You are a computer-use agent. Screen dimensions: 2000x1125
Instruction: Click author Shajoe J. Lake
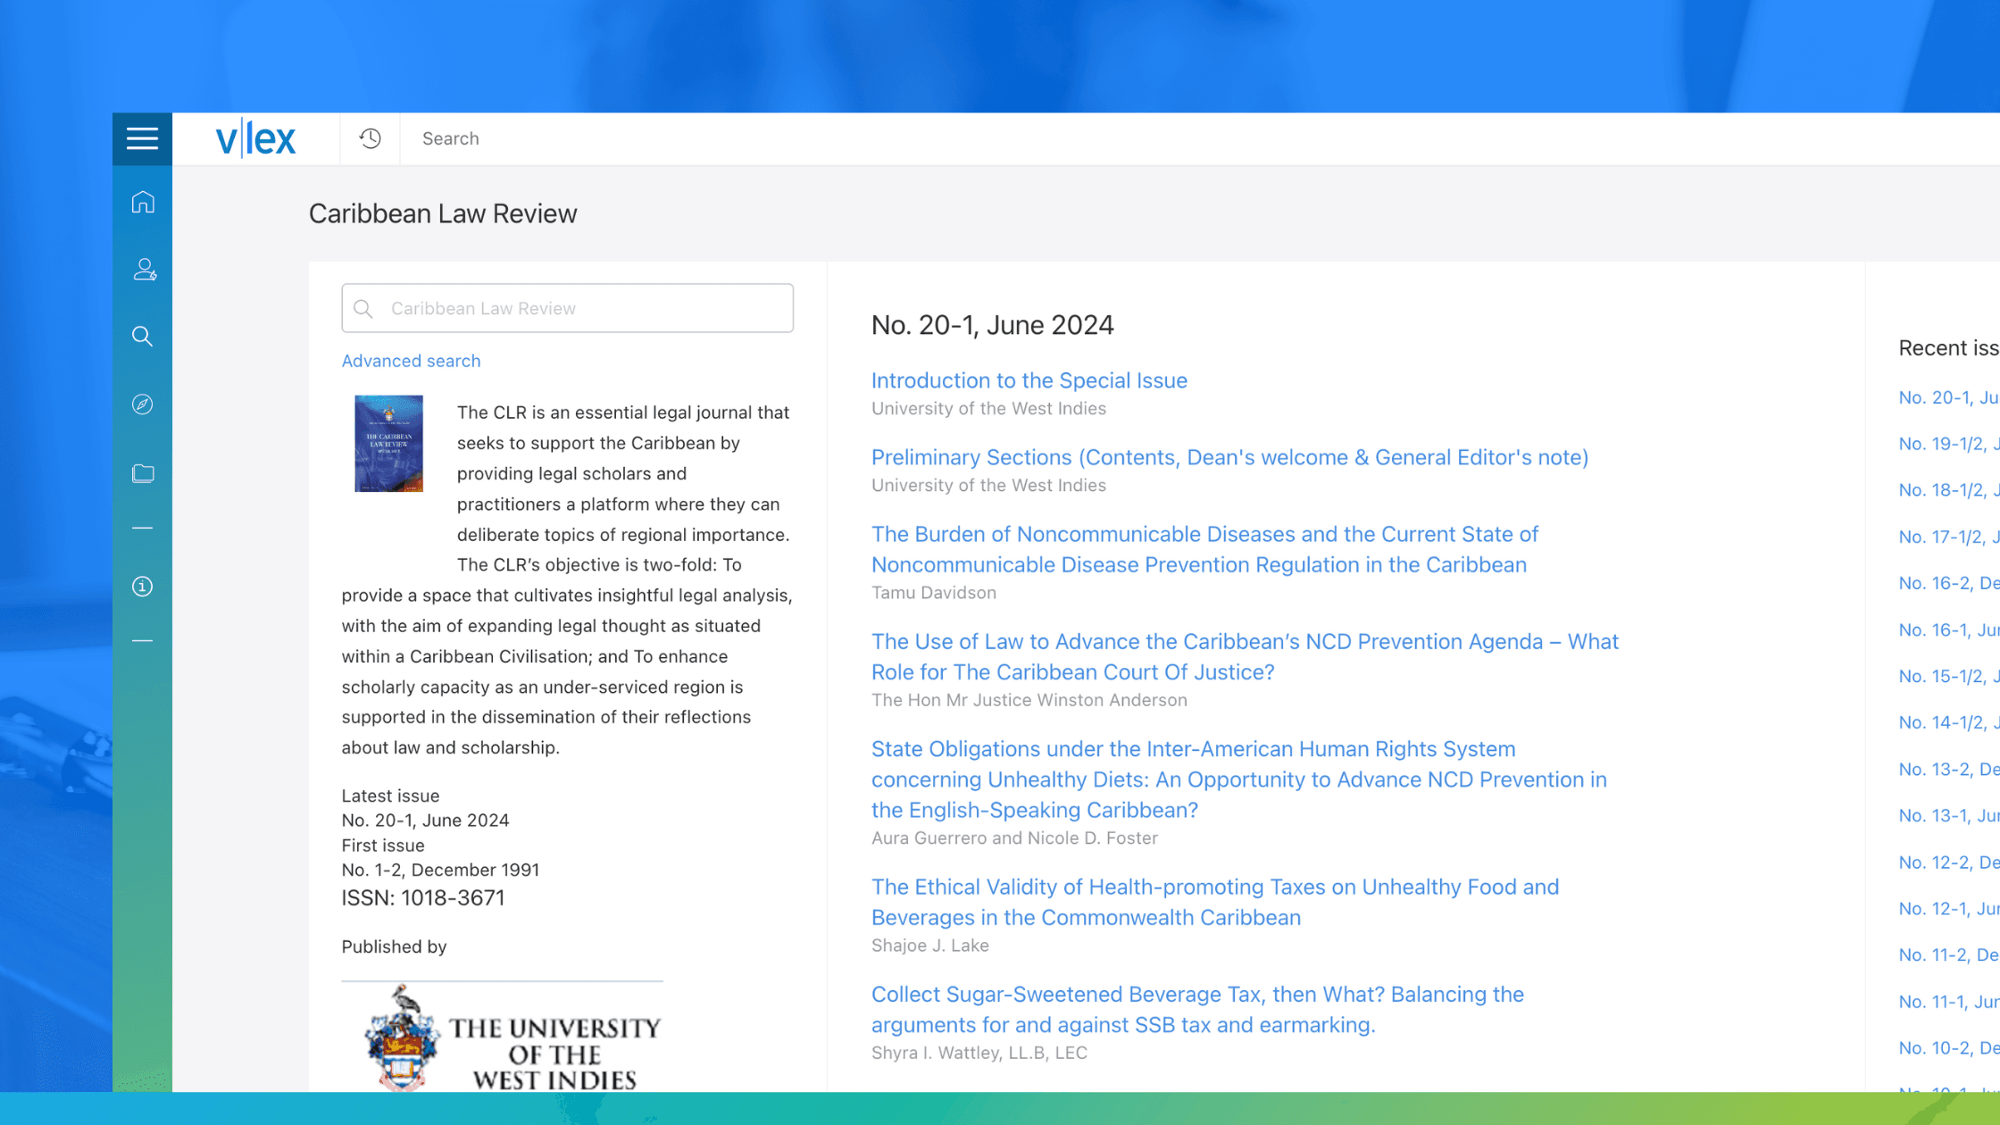coord(929,946)
